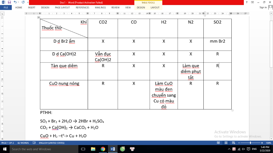Click the CuO + H2 equation line
The height and width of the screenshot is (153, 273).
coord(63,136)
